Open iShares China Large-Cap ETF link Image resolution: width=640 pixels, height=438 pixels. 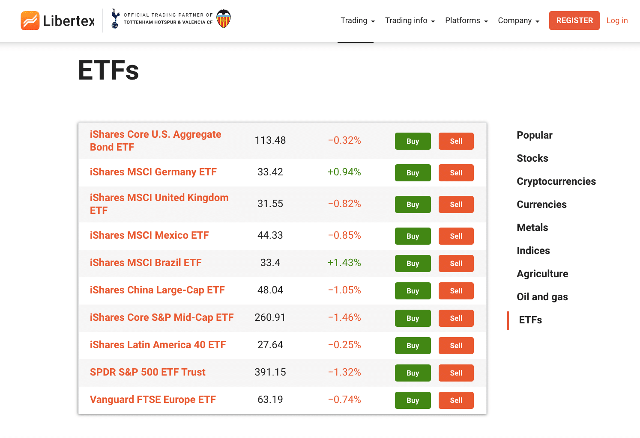pyautogui.click(x=157, y=290)
